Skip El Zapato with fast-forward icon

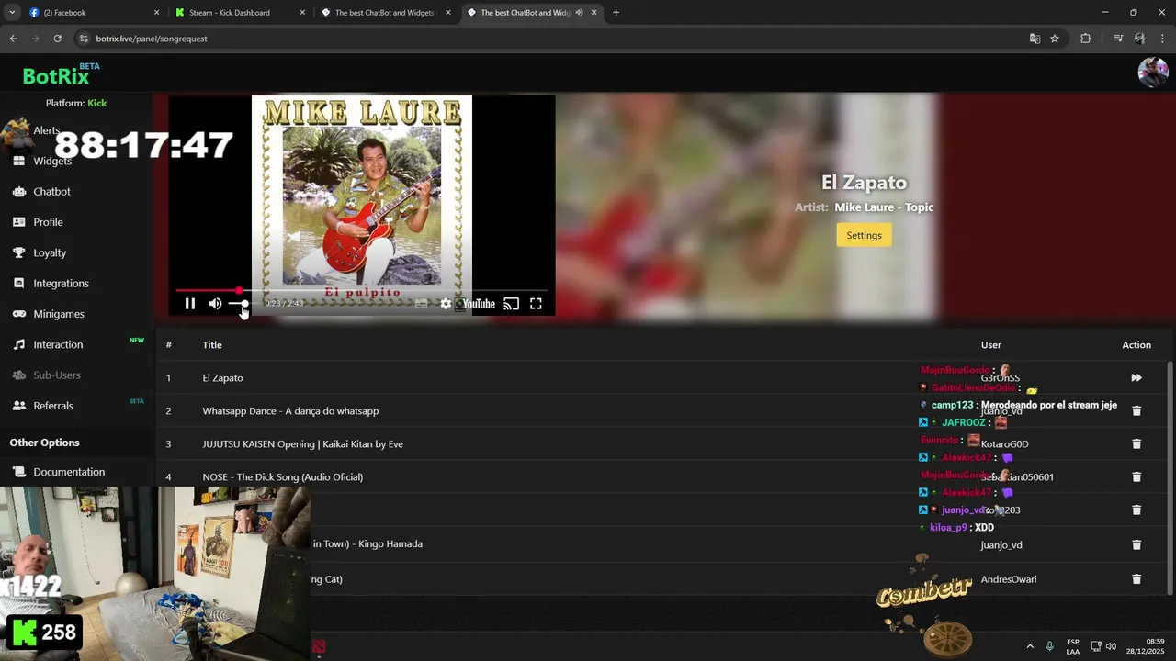pos(1136,377)
